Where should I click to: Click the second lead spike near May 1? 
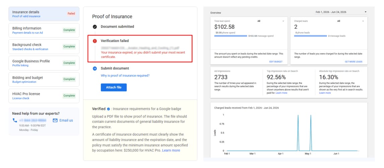coord(311,133)
